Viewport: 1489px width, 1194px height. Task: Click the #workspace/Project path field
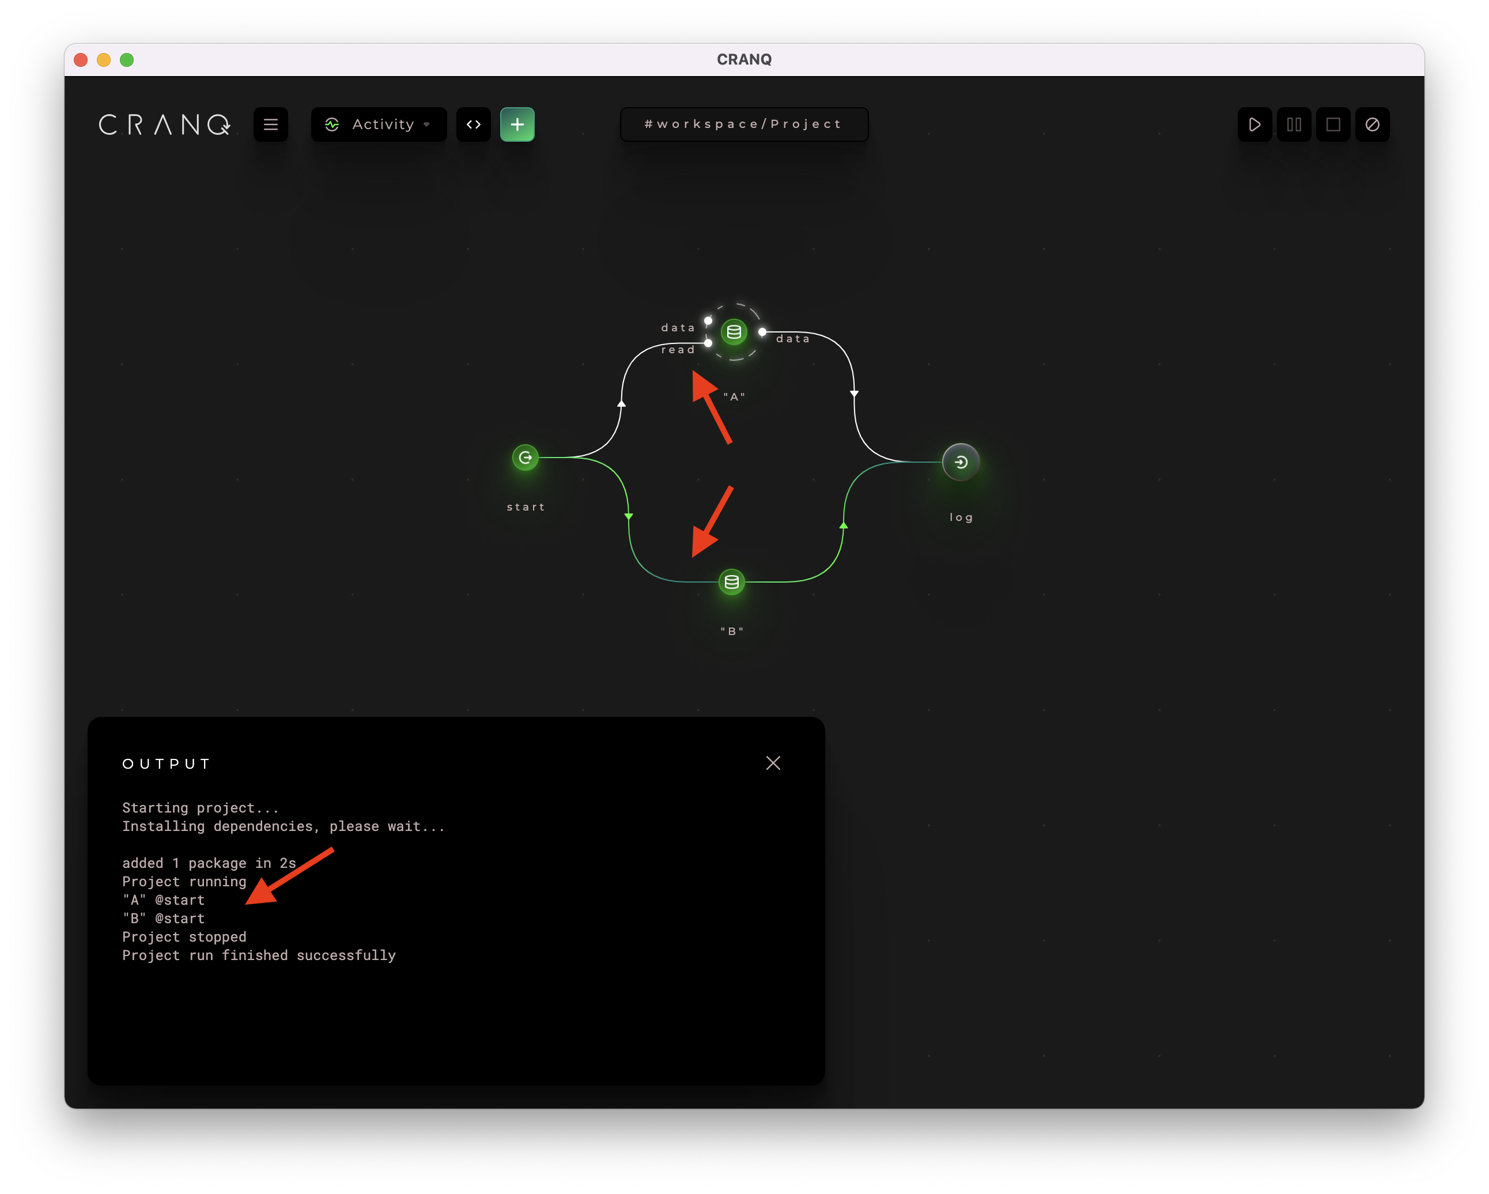(x=743, y=124)
